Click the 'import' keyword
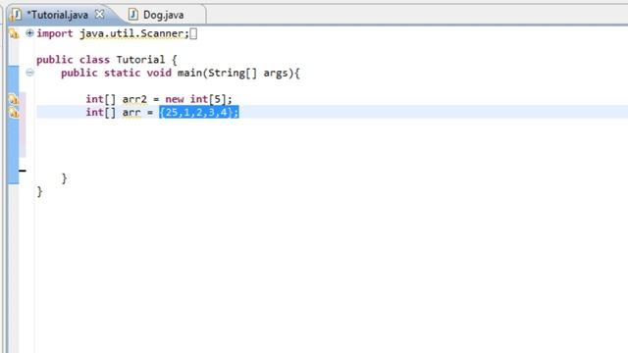Image resolution: width=628 pixels, height=353 pixels. pyautogui.click(x=55, y=33)
